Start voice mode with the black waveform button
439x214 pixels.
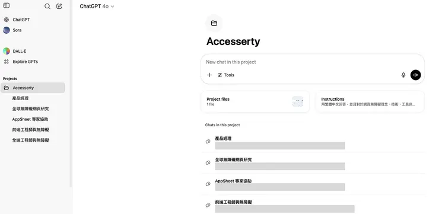[415, 75]
